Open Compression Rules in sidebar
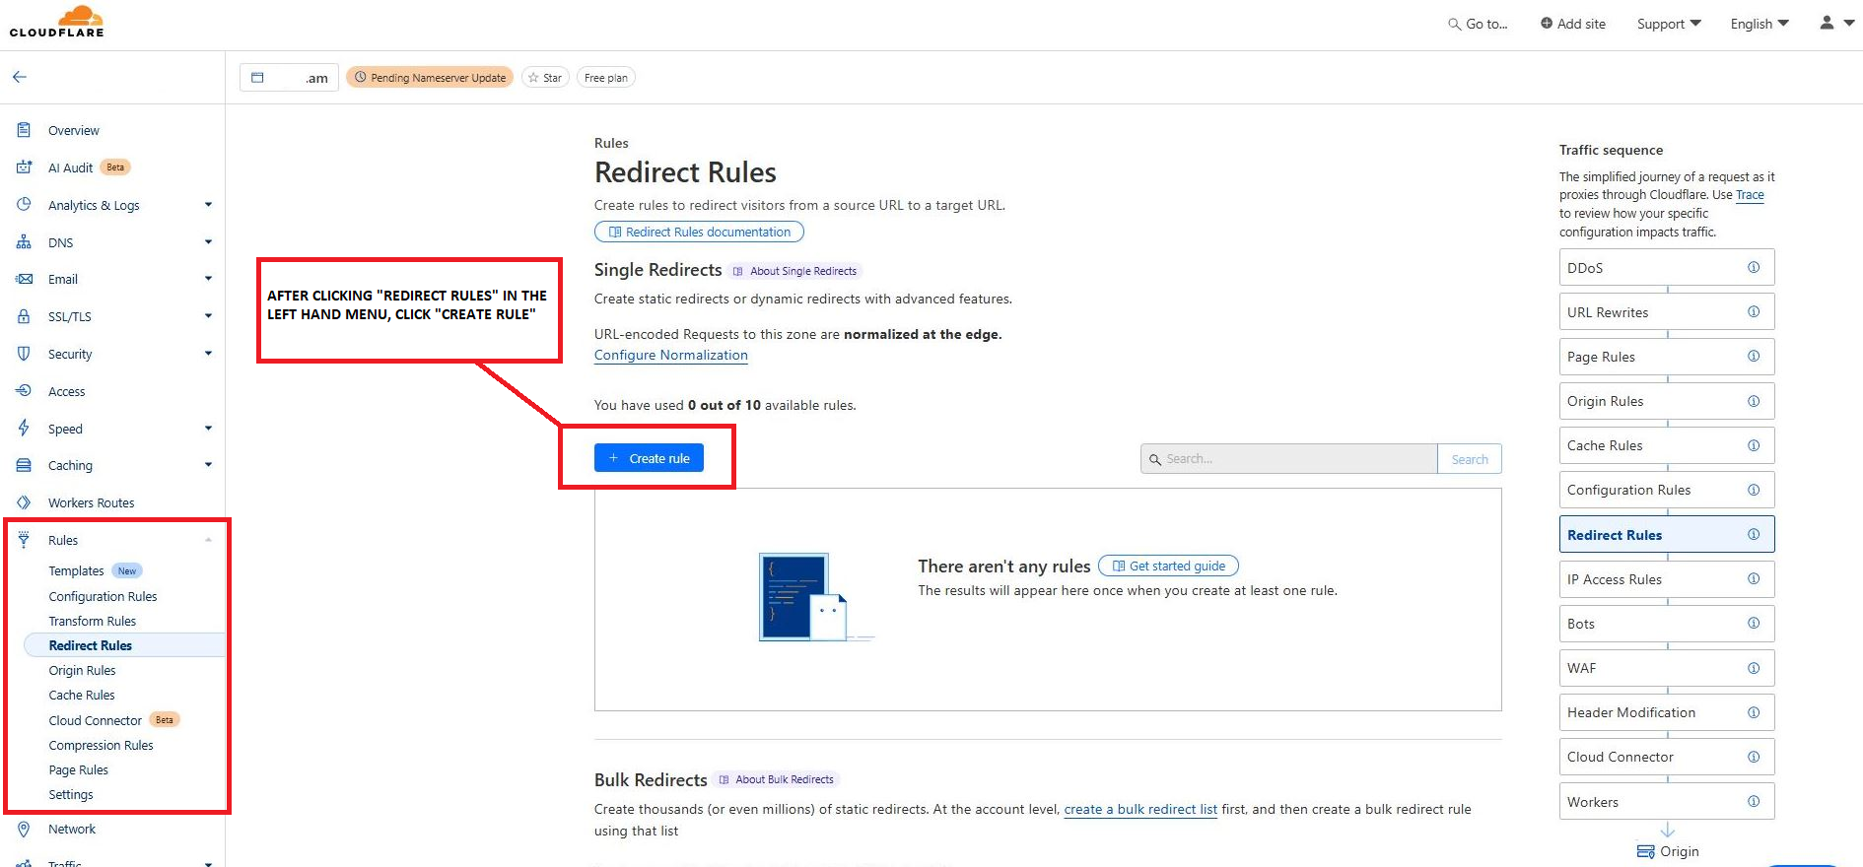Screen dimensions: 1863x867 101,745
